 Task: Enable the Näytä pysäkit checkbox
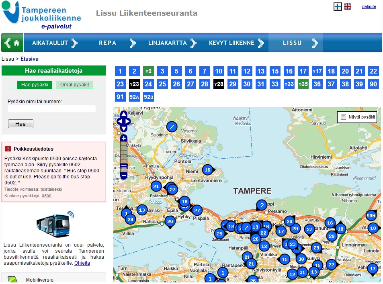click(x=343, y=117)
